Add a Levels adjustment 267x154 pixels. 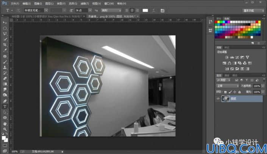pyautogui.click(x=232, y=57)
